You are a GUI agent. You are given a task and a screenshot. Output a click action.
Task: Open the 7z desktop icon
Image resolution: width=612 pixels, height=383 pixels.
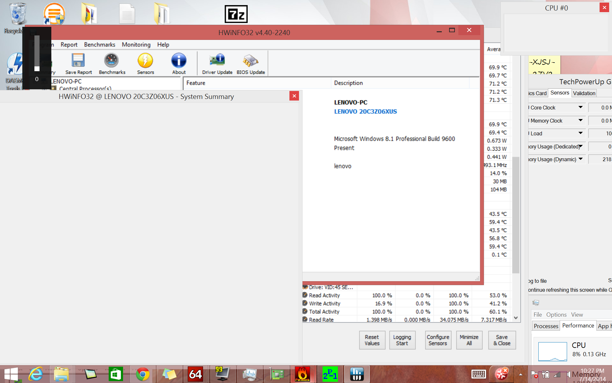236,14
